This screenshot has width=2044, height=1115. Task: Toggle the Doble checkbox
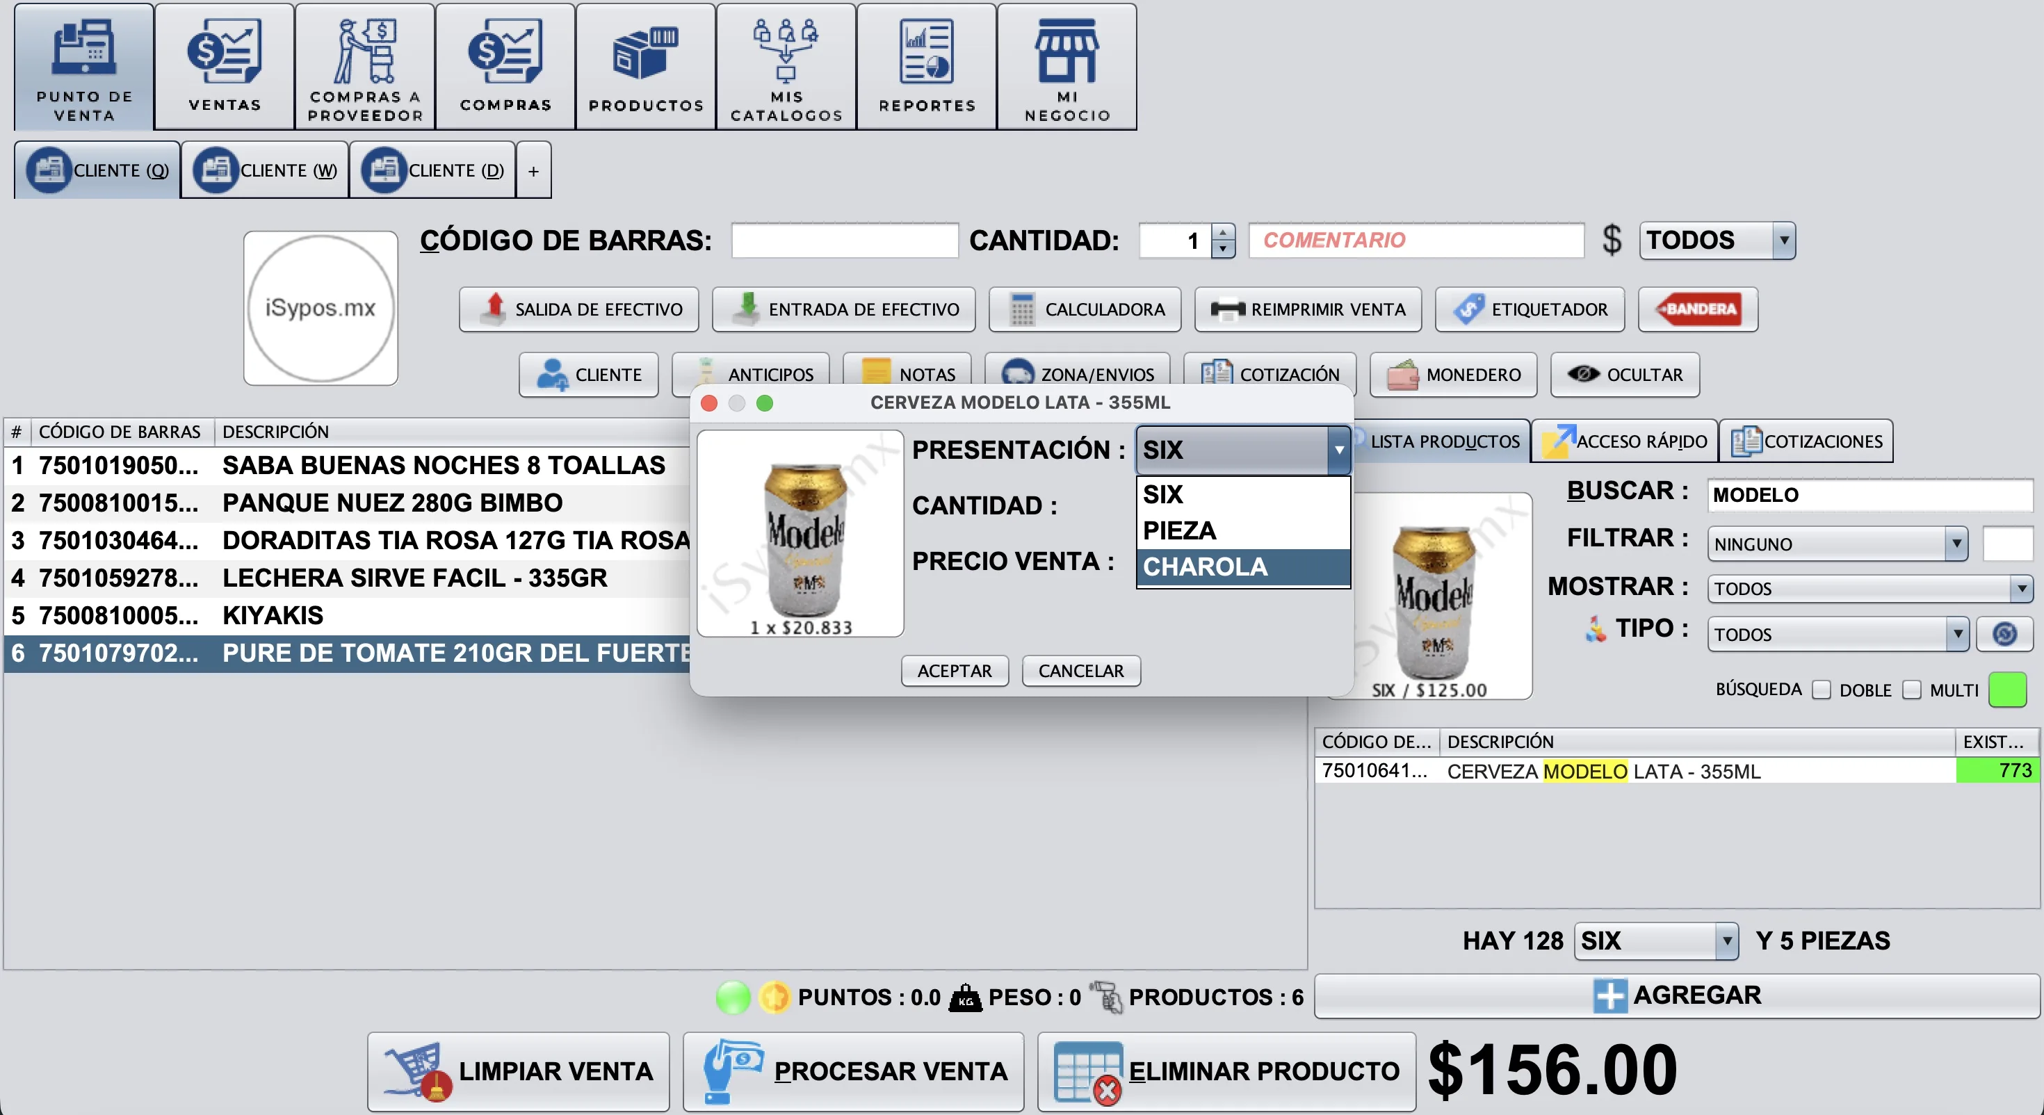tap(1913, 690)
